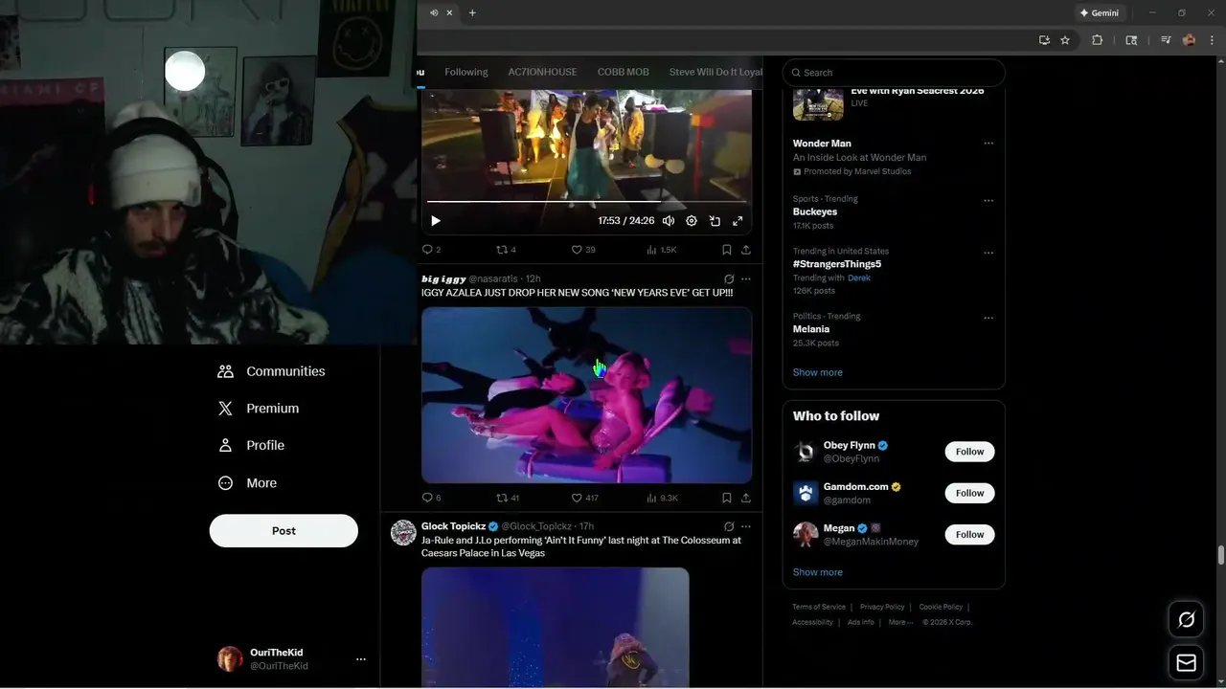Toggle picture-in-picture on the video player
The height and width of the screenshot is (689, 1226).
715,221
